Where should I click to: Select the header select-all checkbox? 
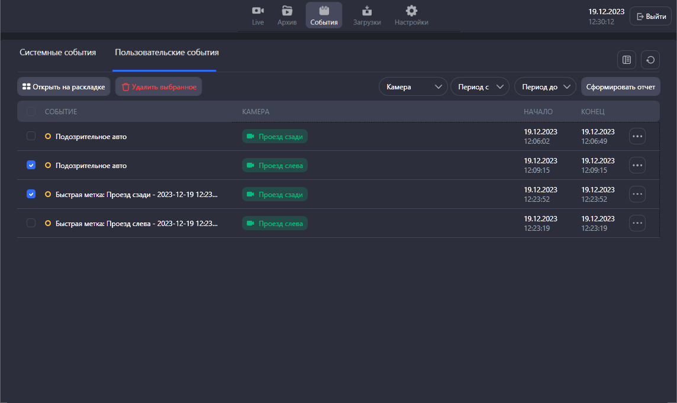(x=31, y=111)
